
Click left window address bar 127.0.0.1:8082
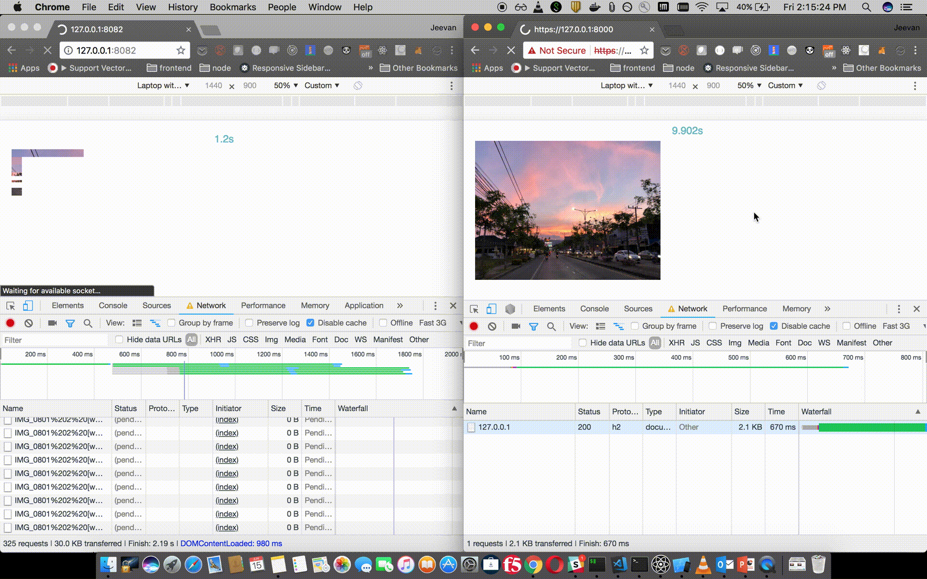coord(125,50)
